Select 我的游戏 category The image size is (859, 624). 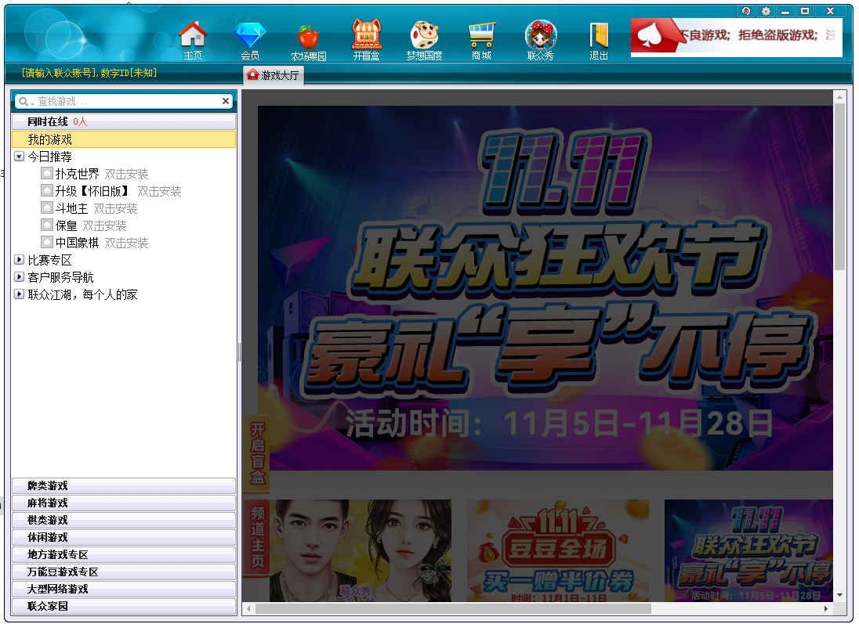(124, 139)
